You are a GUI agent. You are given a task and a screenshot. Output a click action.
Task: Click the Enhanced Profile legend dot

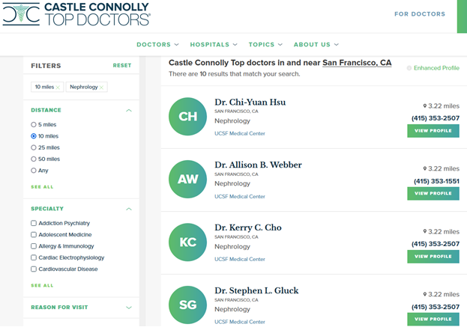409,68
